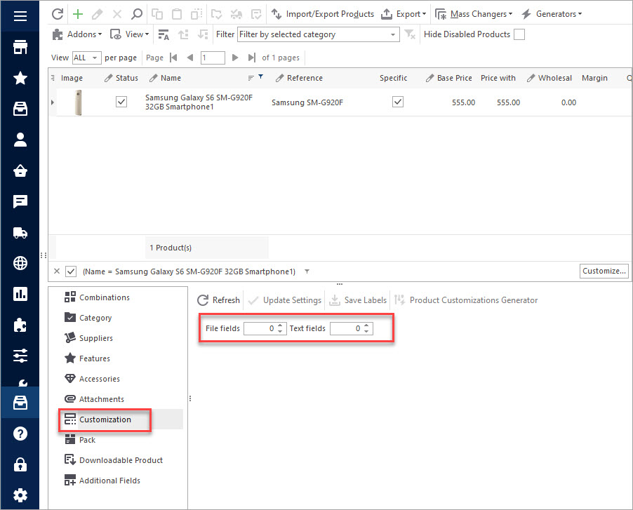633x510 pixels.
Task: Click the lock icon in sidebar
Action: 20,464
